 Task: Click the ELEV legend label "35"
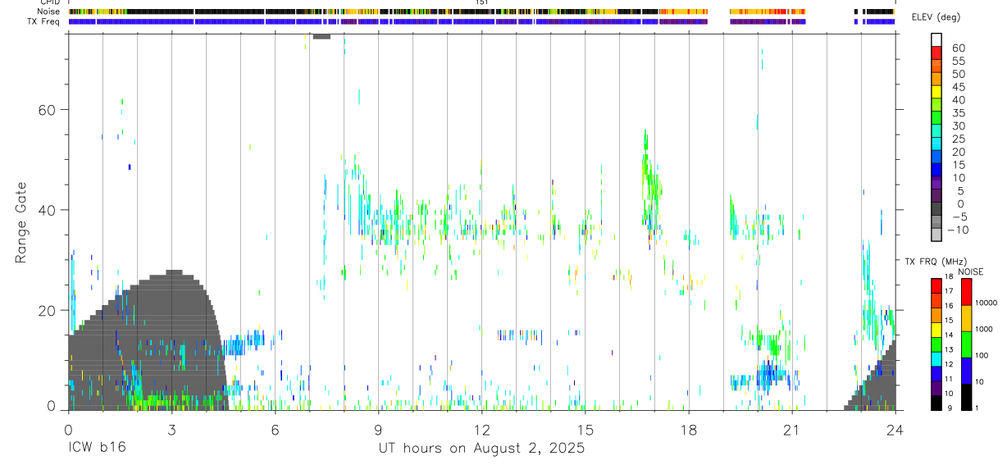point(959,113)
